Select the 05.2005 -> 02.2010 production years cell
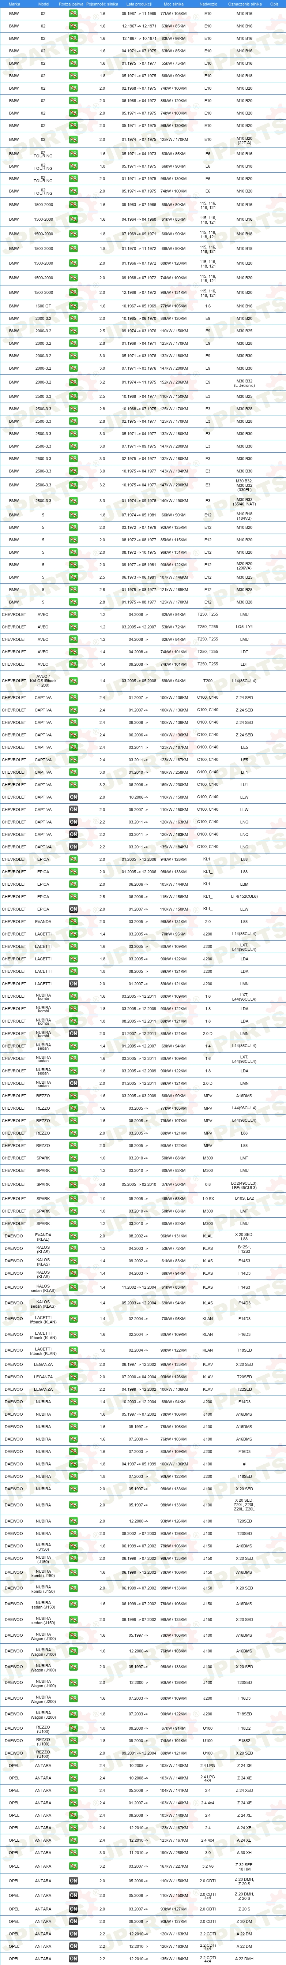 139,1185
